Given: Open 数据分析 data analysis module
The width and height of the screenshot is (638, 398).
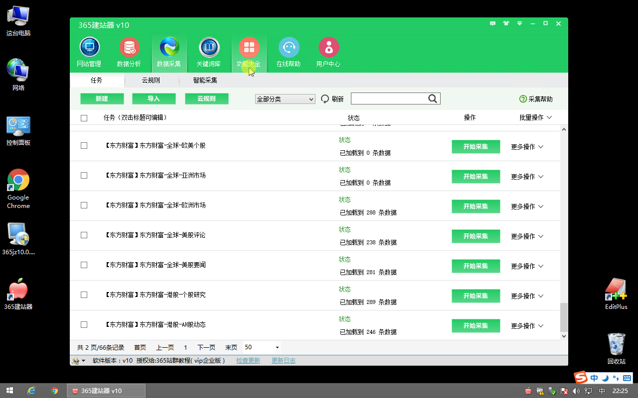Looking at the screenshot, I should (x=129, y=52).
